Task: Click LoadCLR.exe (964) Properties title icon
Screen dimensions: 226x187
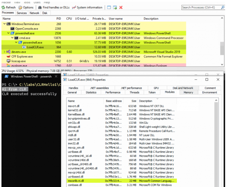Action: tap(65, 80)
